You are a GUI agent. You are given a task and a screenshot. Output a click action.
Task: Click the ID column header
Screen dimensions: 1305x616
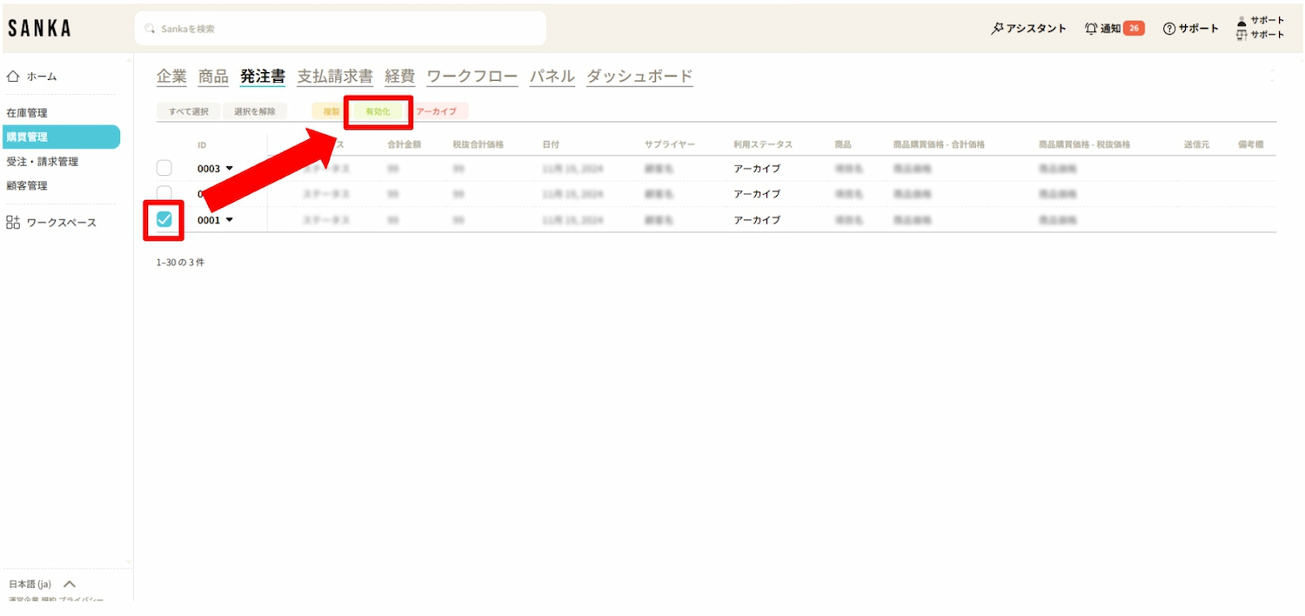click(x=202, y=144)
